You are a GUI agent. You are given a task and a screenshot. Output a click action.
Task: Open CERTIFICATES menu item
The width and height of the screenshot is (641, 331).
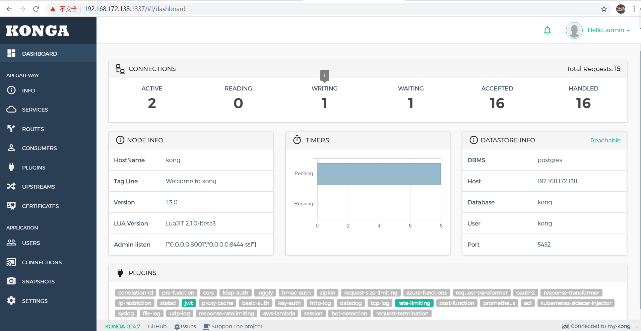pos(48,206)
